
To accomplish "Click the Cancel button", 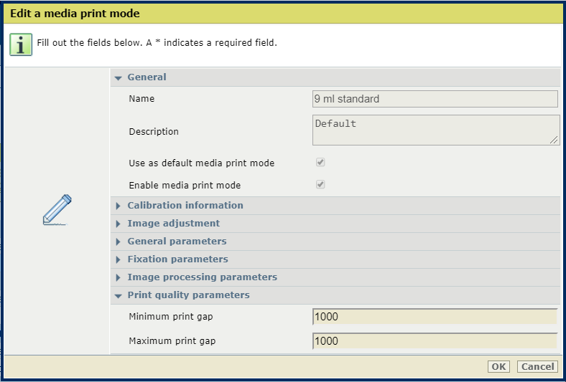I will click(537, 366).
